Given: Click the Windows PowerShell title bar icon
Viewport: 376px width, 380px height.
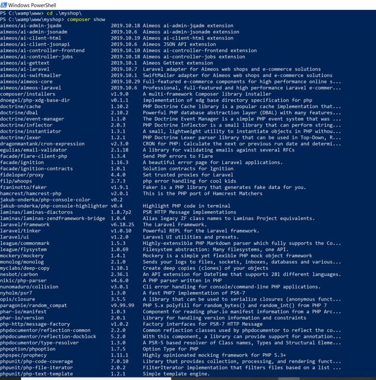Looking at the screenshot, I should point(4,5).
